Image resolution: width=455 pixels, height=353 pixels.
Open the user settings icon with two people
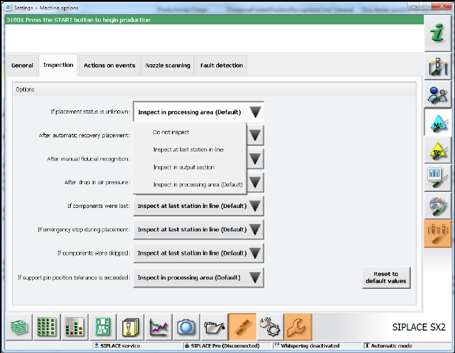(438, 94)
